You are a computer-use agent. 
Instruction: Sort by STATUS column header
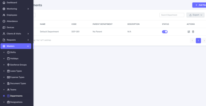coord(165,24)
